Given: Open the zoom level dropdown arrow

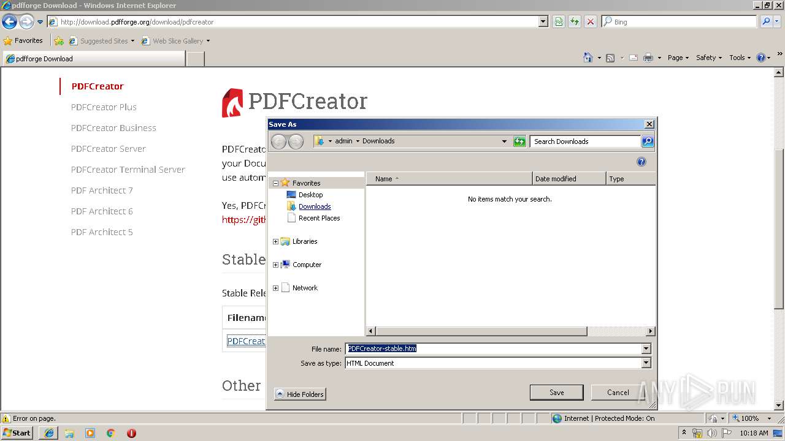Looking at the screenshot, I should pyautogui.click(x=770, y=418).
